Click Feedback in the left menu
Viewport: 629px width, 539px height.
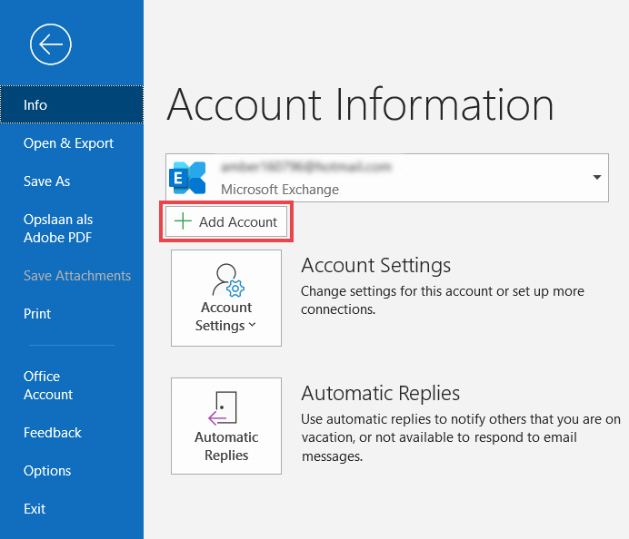pos(53,433)
